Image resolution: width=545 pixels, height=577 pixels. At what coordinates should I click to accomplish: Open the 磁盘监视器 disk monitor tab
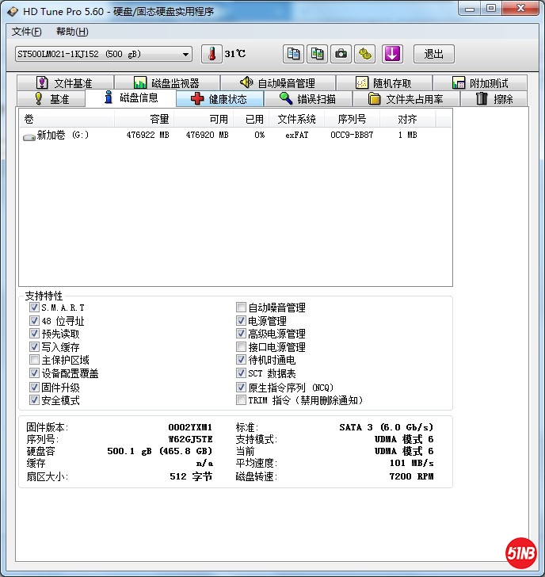[166, 83]
